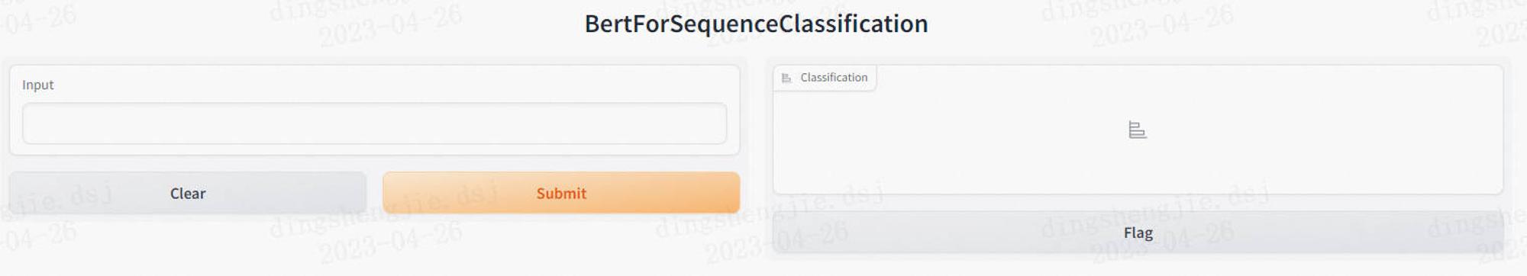Click the Clear button
This screenshot has height=276, width=1527.
pos(188,193)
